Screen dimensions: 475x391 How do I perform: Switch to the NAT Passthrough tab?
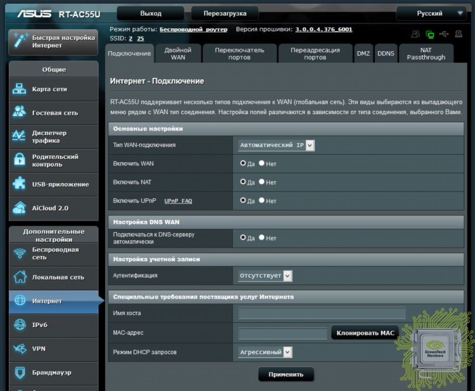[x=426, y=54]
